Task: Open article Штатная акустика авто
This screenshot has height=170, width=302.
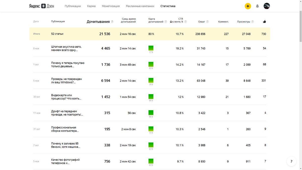Action: (66, 48)
